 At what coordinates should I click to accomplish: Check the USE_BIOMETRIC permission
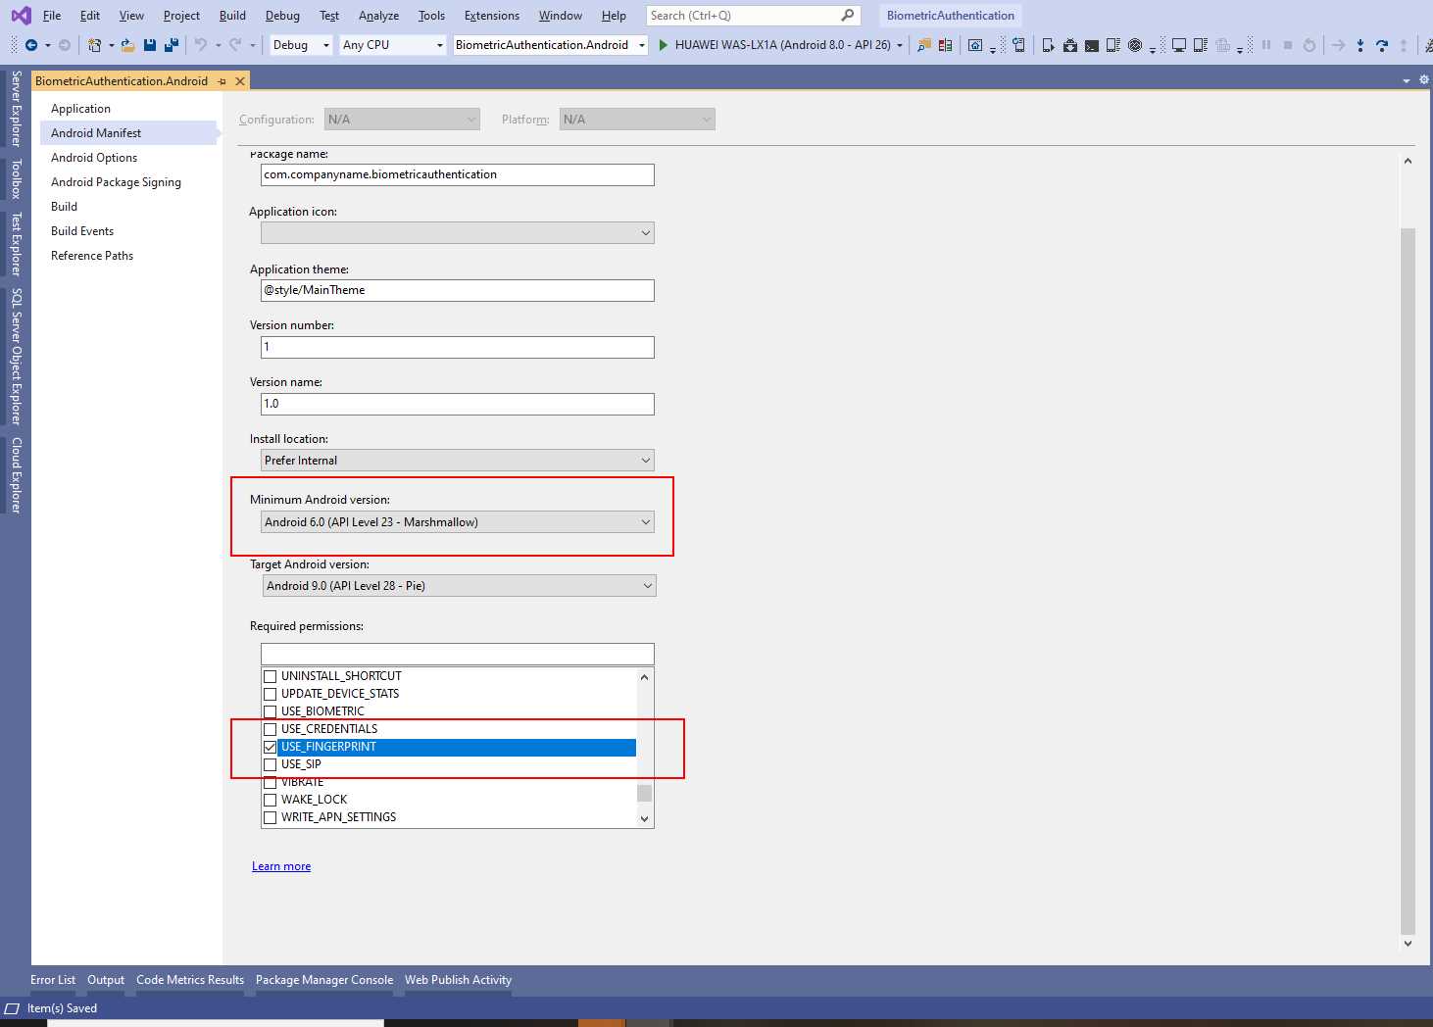tap(271, 711)
